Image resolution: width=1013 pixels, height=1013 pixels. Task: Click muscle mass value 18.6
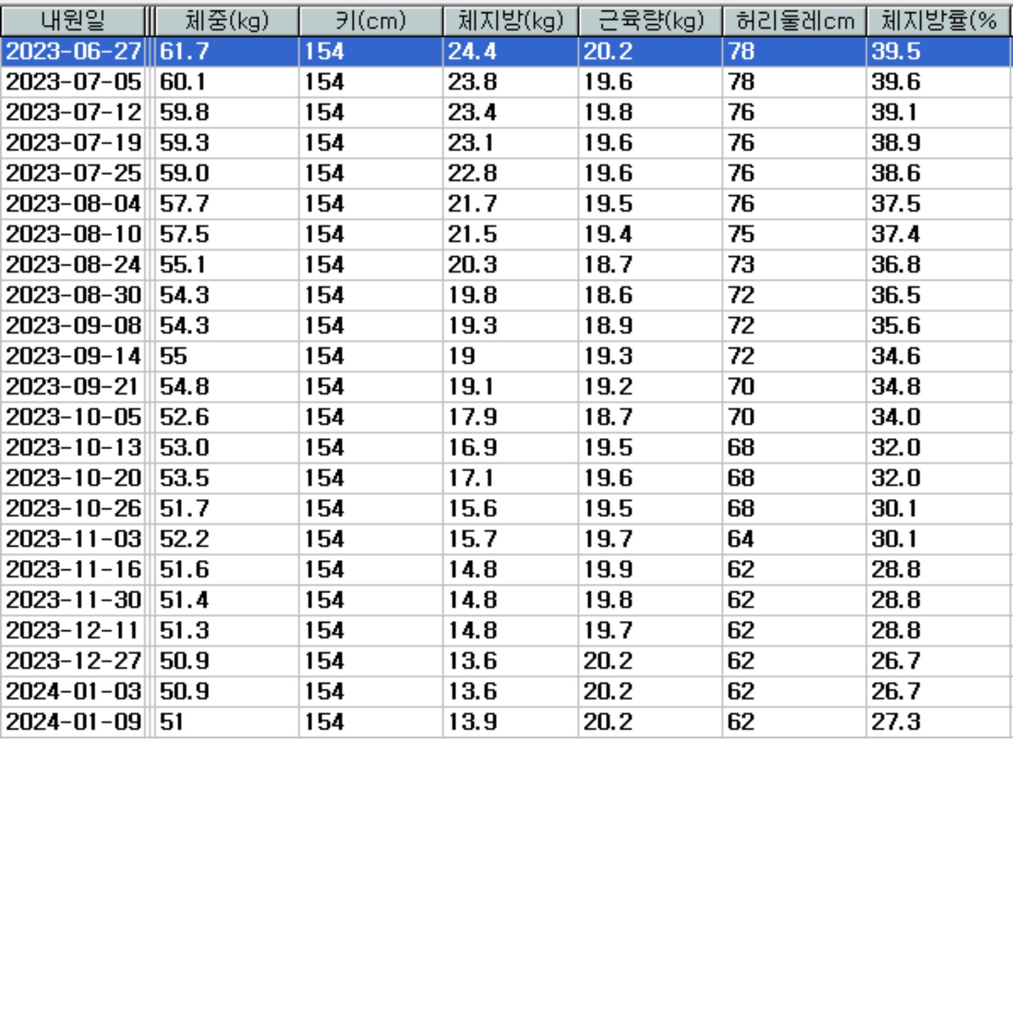[608, 295]
